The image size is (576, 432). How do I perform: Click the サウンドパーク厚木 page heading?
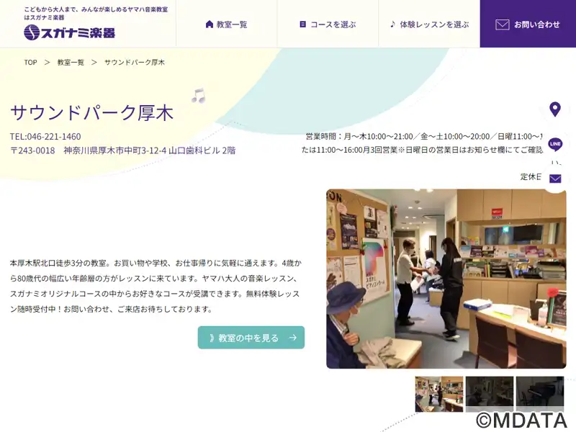92,113
